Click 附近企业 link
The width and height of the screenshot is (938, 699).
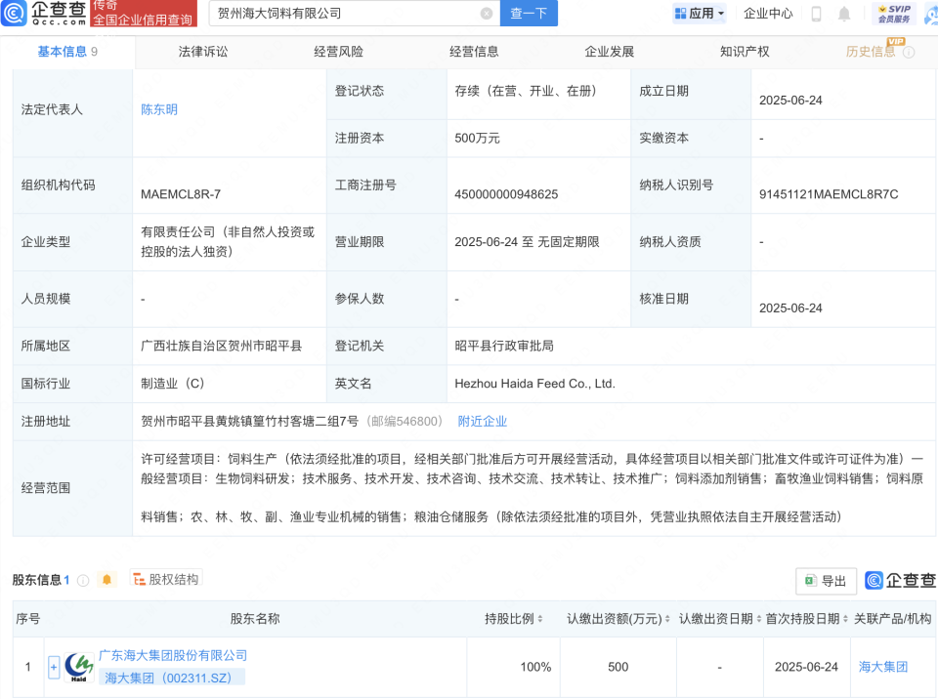coord(482,422)
